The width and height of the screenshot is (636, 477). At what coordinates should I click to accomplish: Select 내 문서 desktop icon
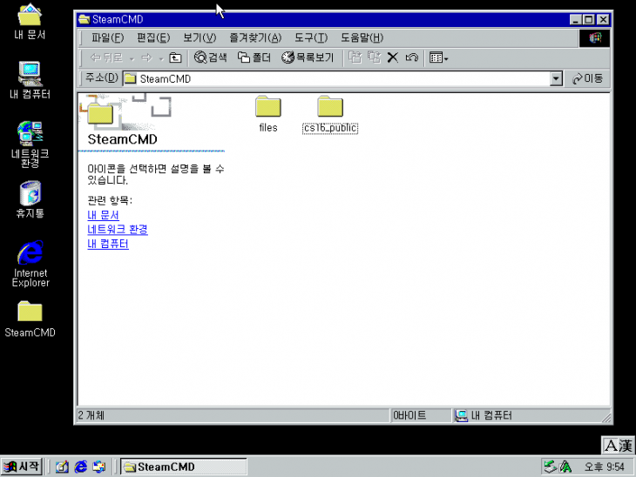click(30, 22)
